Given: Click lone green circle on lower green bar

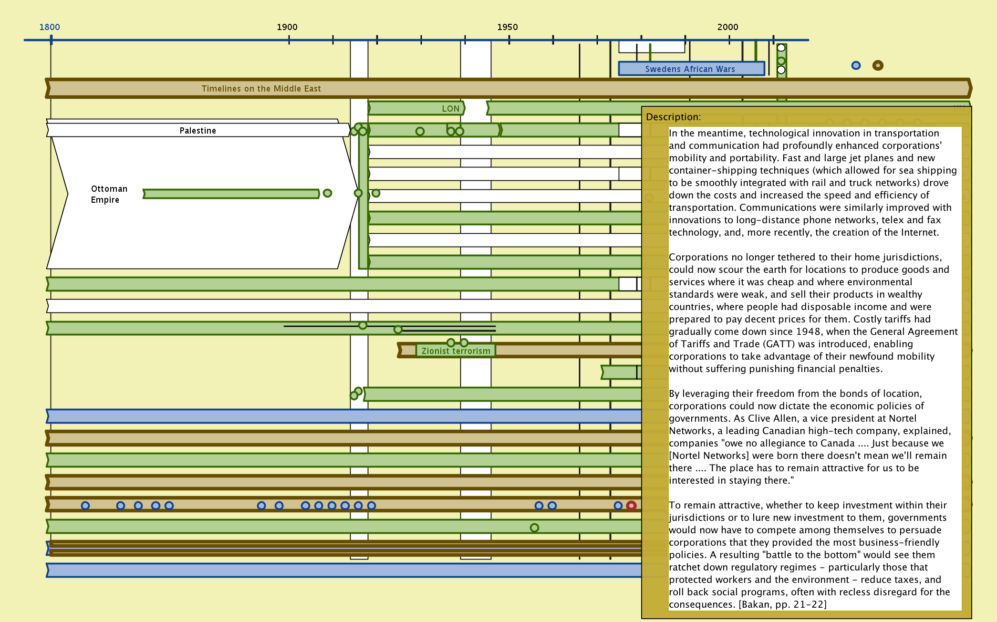Looking at the screenshot, I should 534,528.
